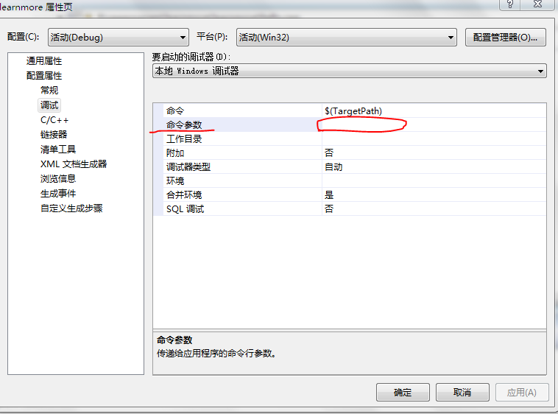Click the 命令参数 value field
The width and height of the screenshot is (558, 414).
pyautogui.click(x=434, y=124)
